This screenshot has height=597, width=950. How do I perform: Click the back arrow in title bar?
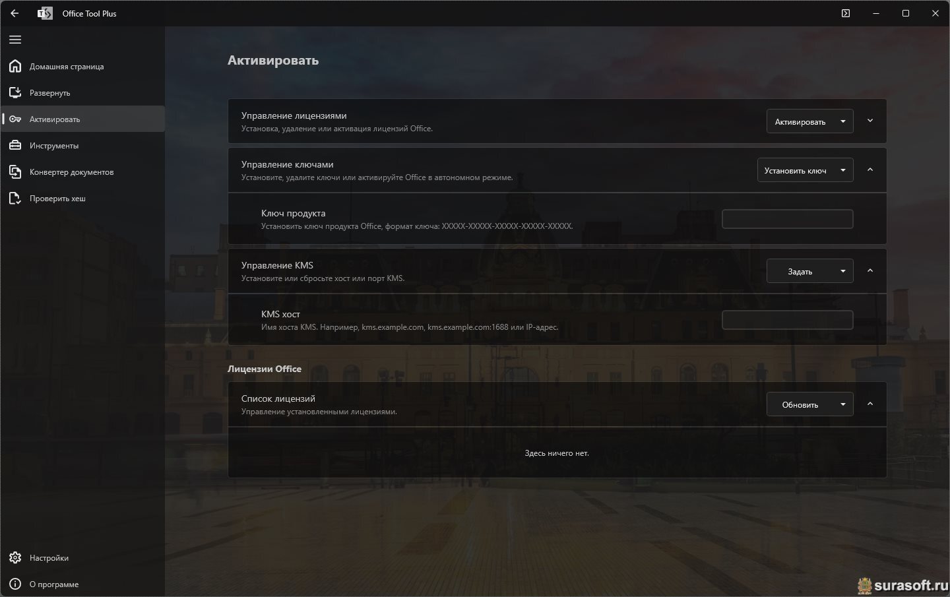[15, 13]
